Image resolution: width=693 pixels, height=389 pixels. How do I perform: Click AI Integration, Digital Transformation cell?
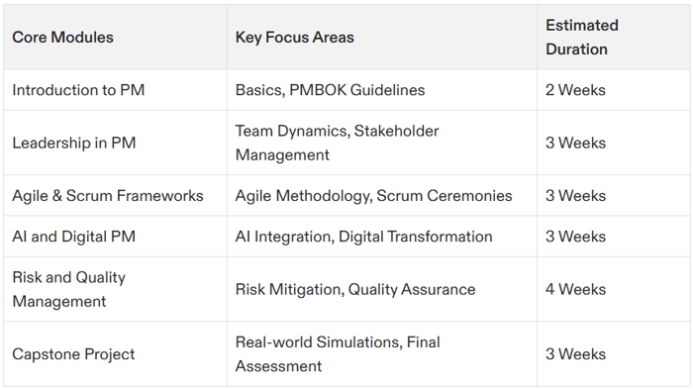382,236
